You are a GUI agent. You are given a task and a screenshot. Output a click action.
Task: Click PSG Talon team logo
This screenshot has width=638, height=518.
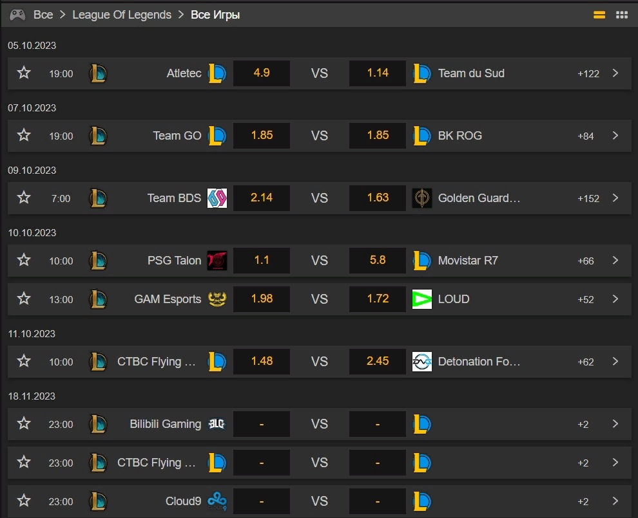coord(217,261)
